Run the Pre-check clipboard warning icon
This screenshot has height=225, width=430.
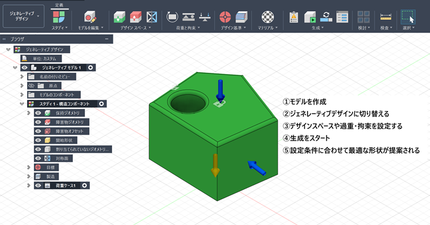tap(294, 17)
